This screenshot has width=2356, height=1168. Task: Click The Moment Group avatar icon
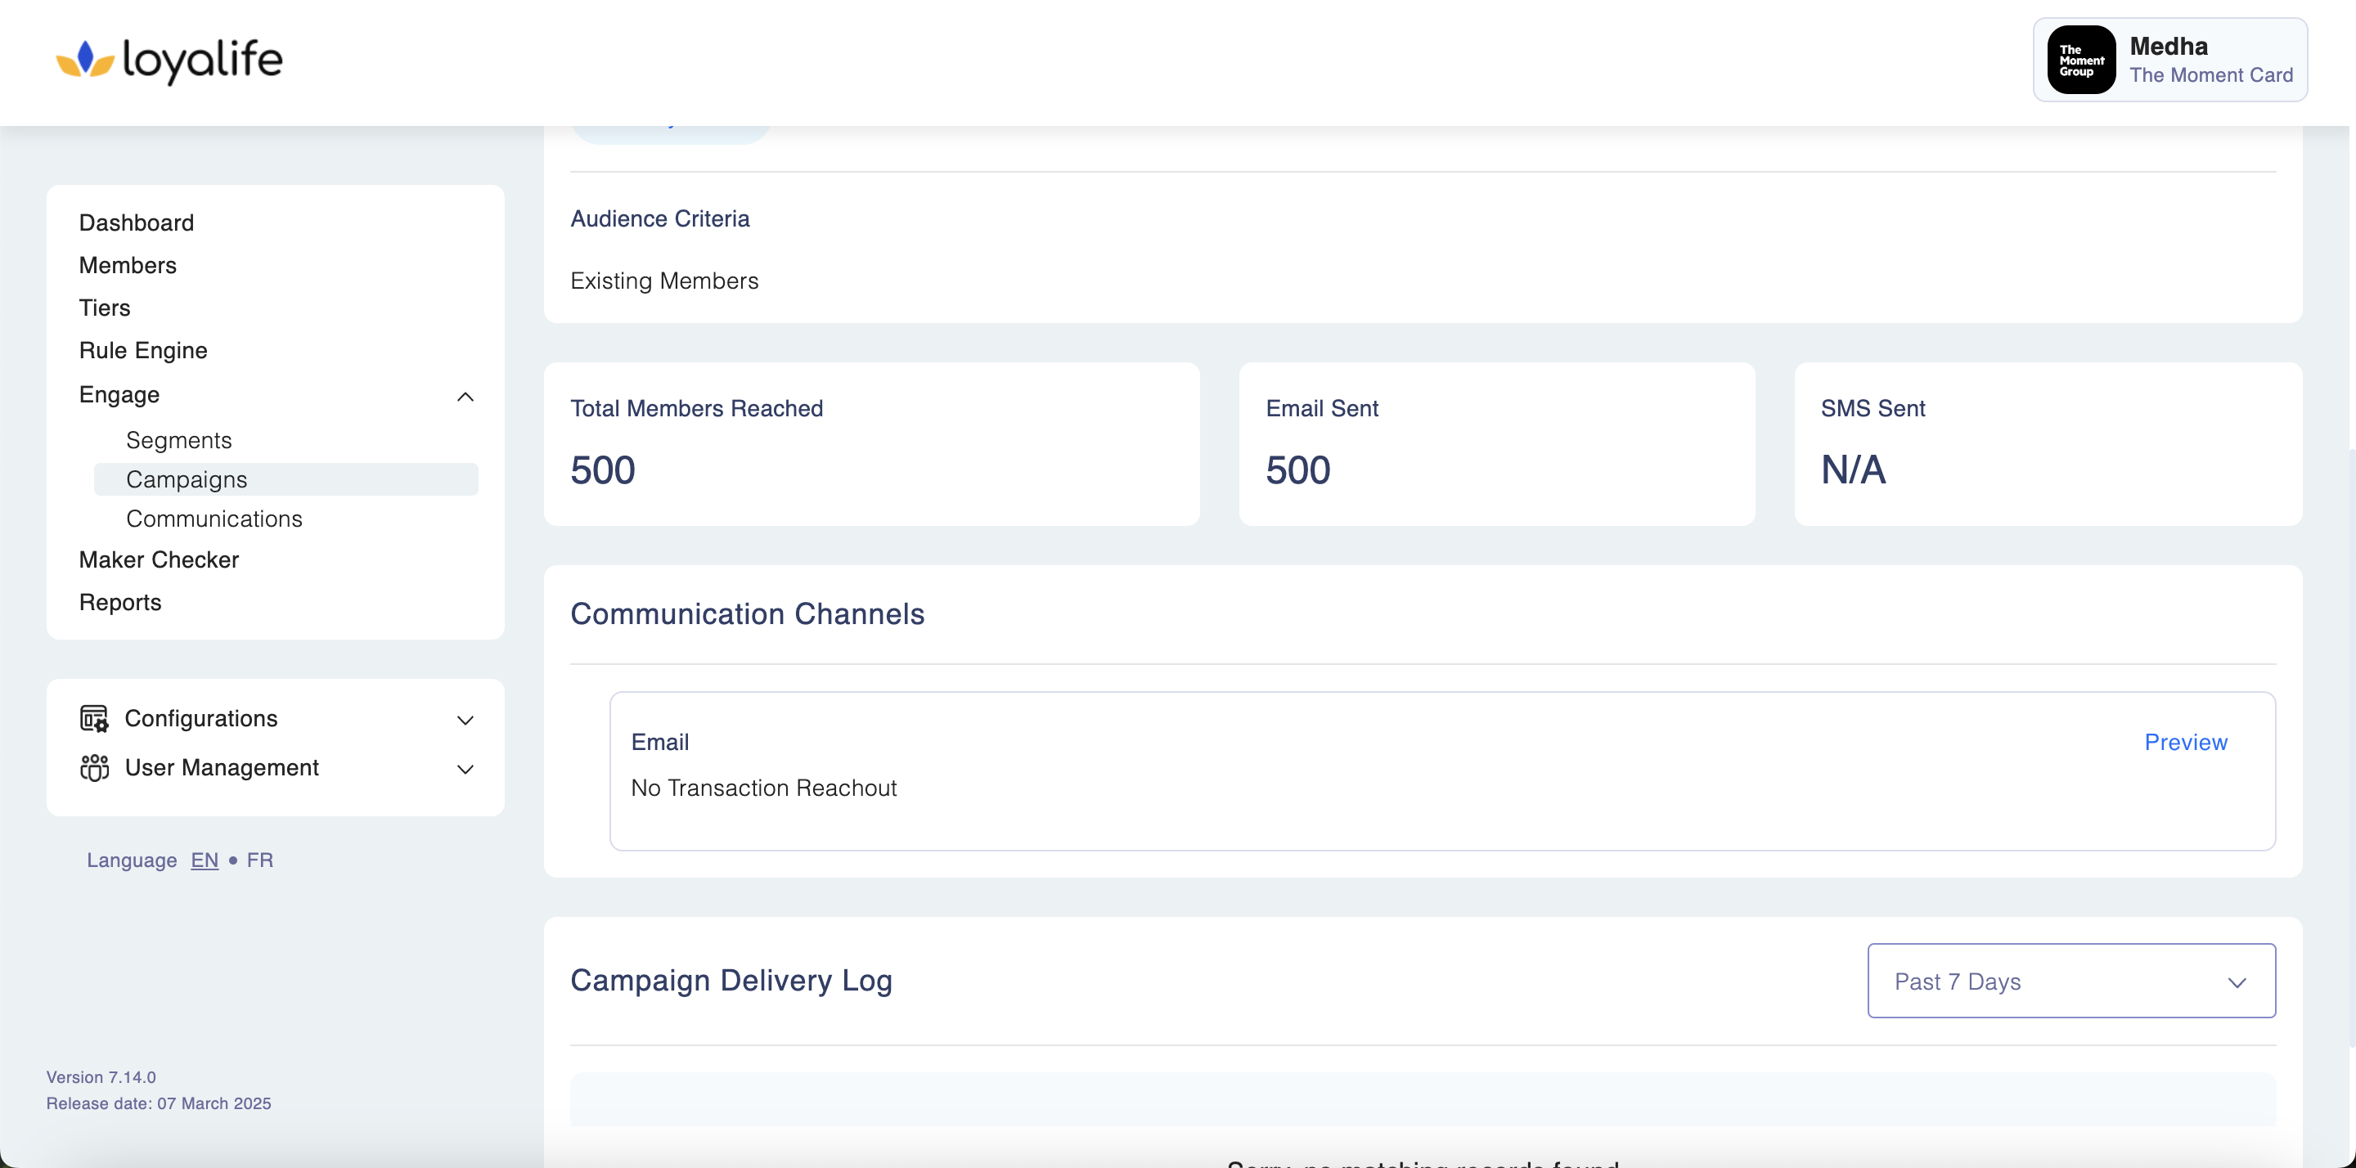tap(2080, 61)
